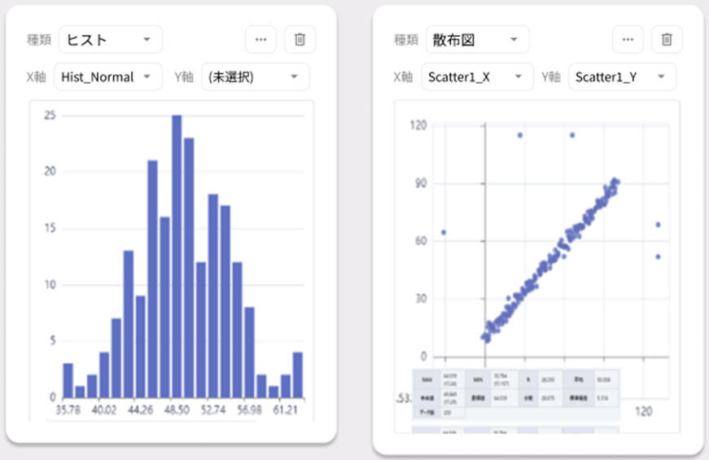The image size is (709, 460).
Task: Delete the scatter plot with the trash icon
Action: [x=667, y=39]
